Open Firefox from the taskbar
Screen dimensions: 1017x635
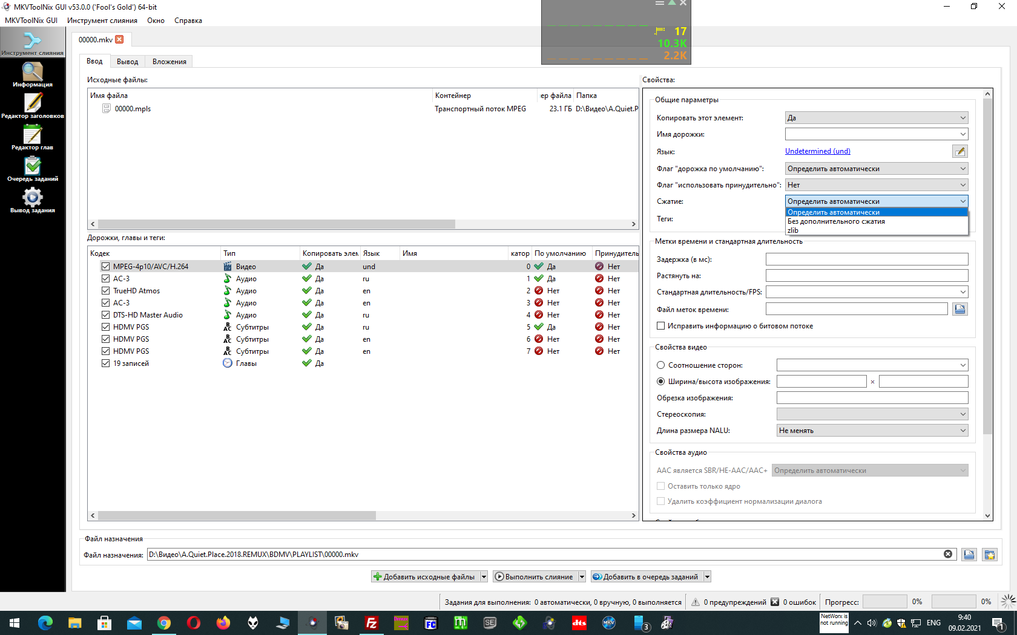click(x=223, y=623)
